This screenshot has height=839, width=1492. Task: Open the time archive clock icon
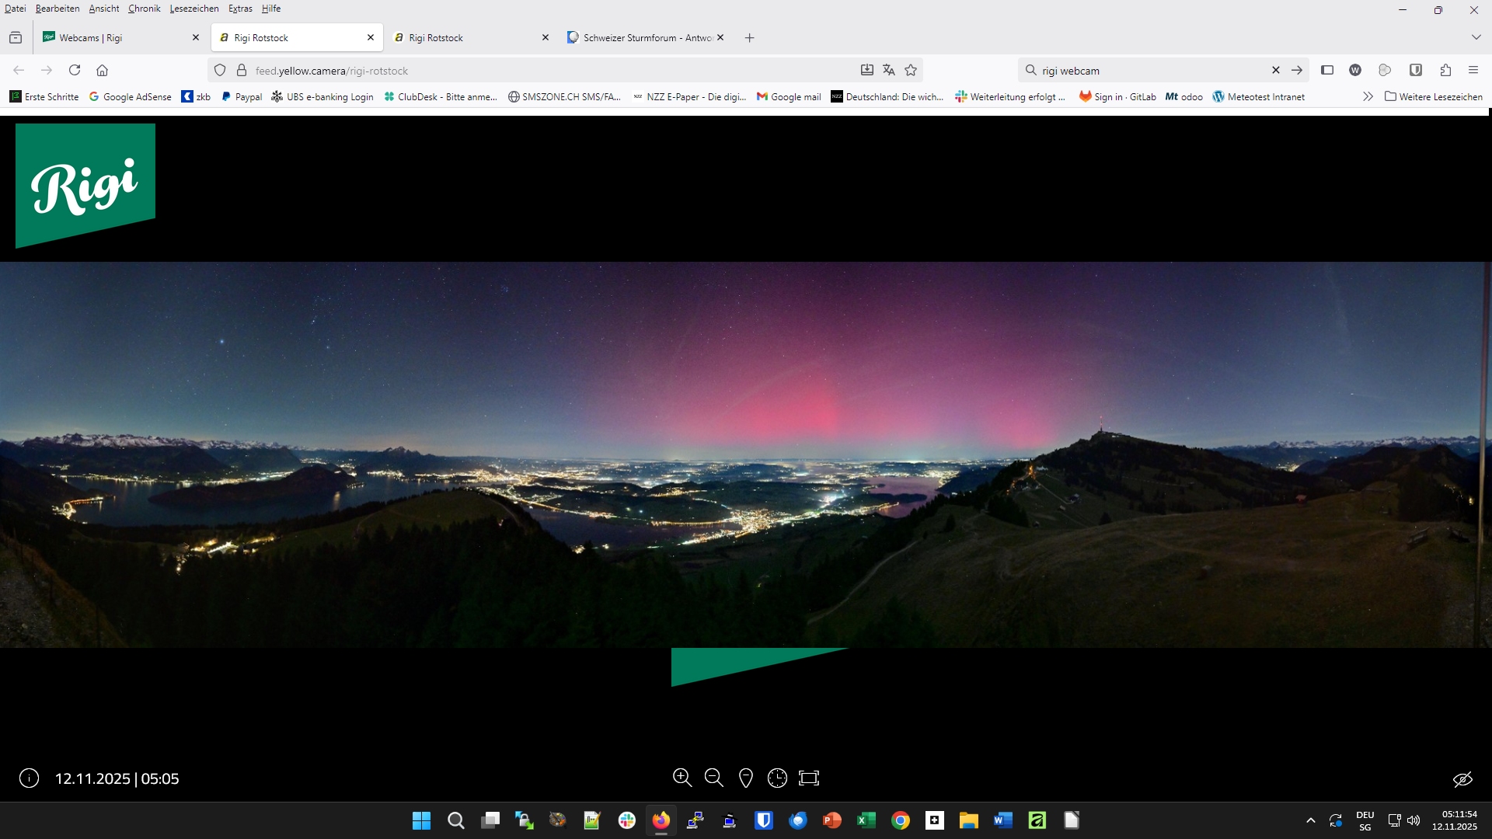coord(777,778)
